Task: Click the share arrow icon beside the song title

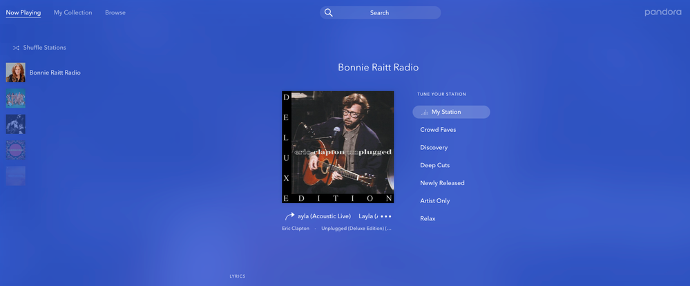Action: coord(289,216)
